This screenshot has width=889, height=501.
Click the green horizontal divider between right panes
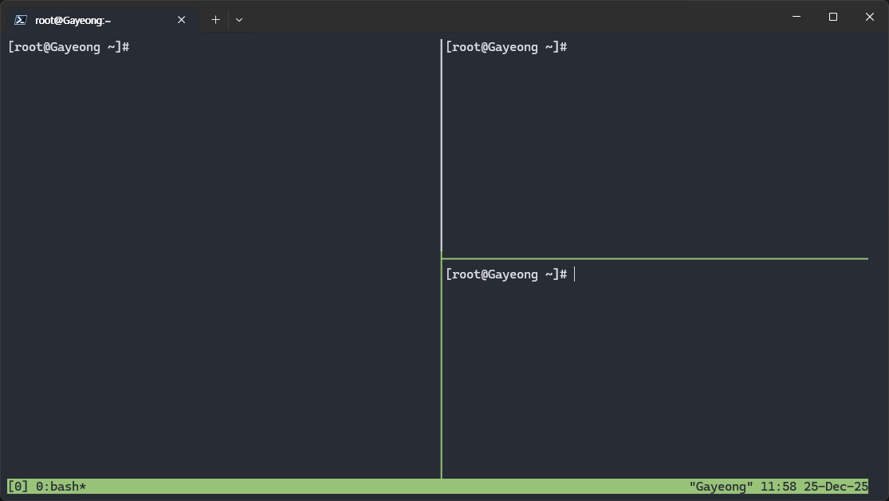pos(654,258)
